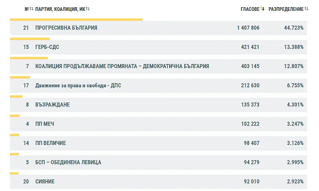Select the СИЯНИЕ party row

tap(45, 182)
